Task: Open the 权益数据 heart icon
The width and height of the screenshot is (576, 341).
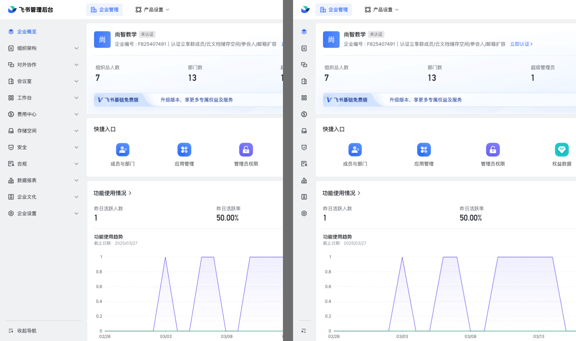Action: coord(562,150)
